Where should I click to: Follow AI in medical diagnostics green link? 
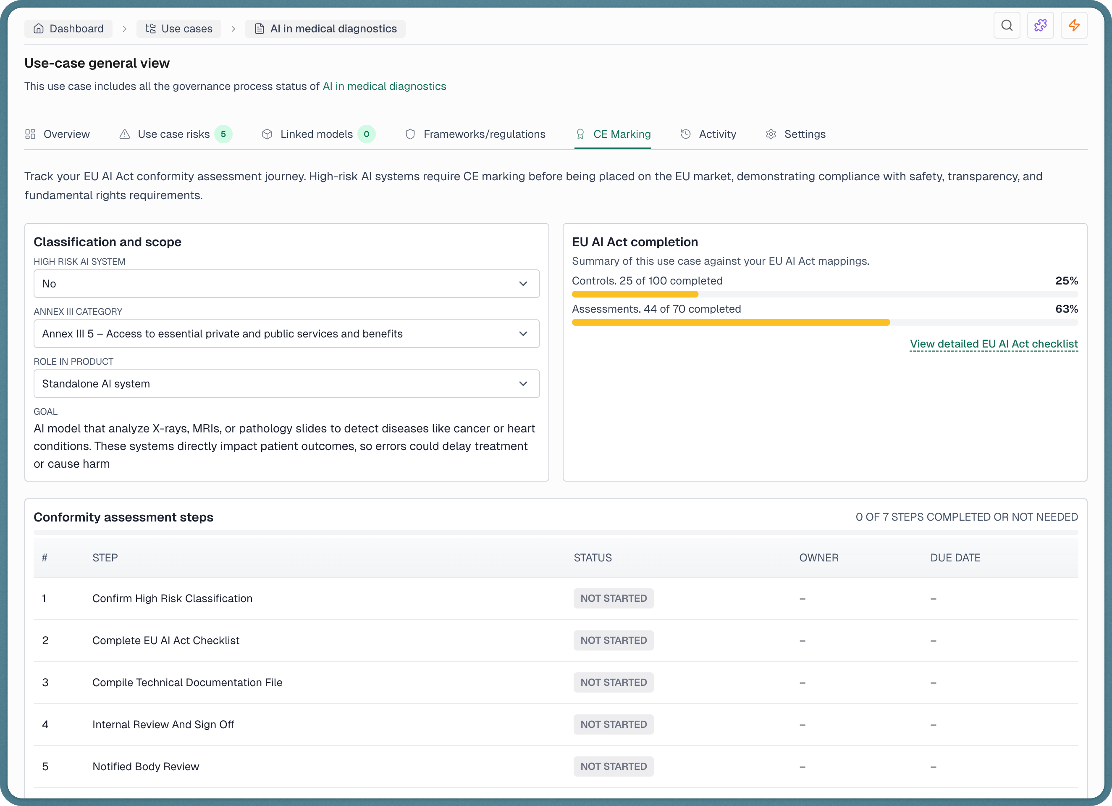[384, 86]
